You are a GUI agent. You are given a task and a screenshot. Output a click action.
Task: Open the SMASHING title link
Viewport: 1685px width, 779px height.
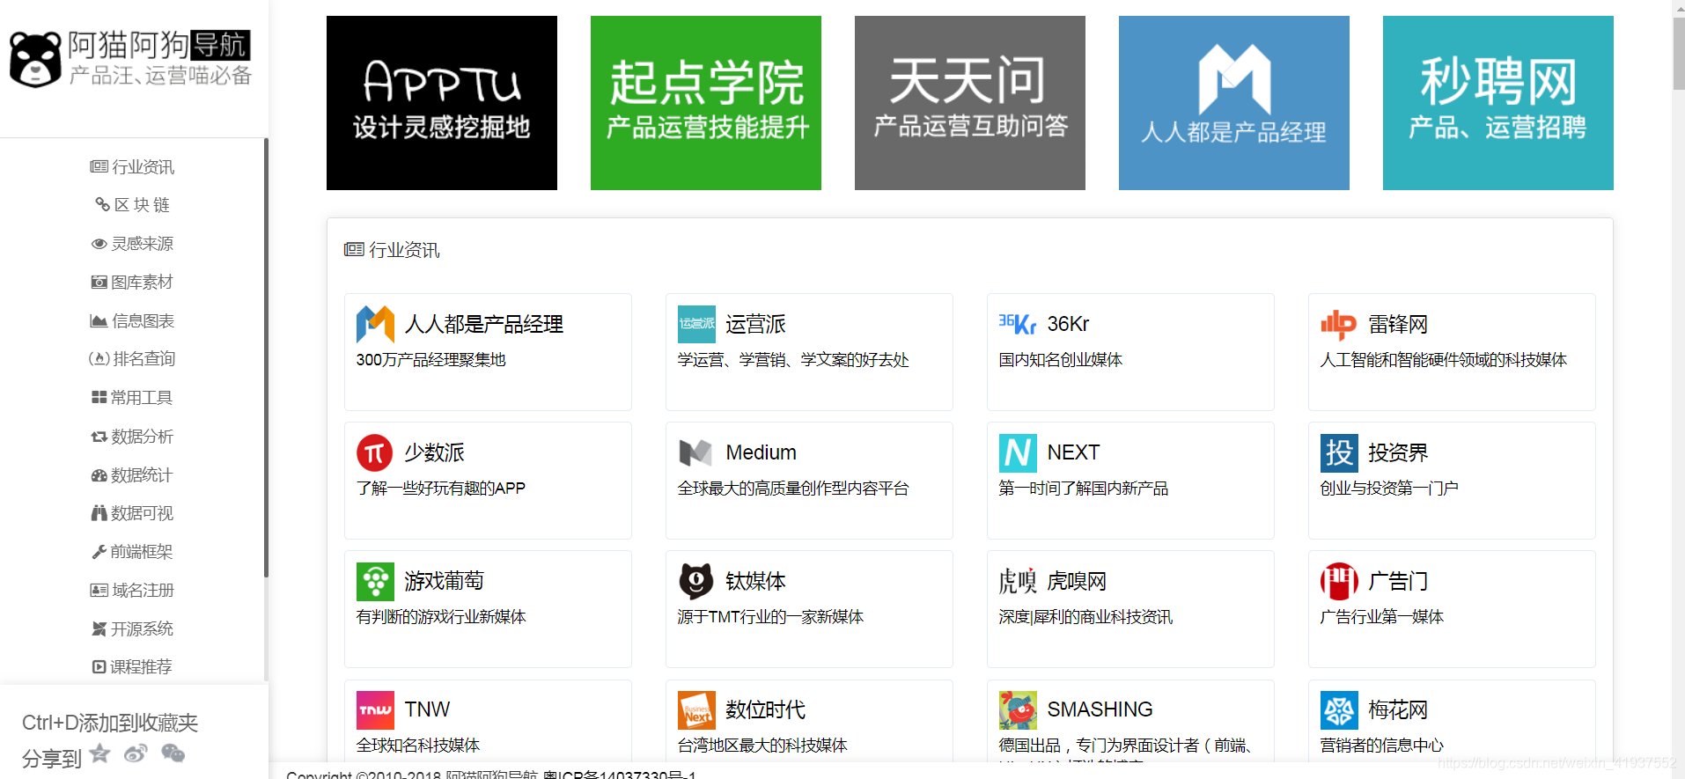click(x=1100, y=710)
